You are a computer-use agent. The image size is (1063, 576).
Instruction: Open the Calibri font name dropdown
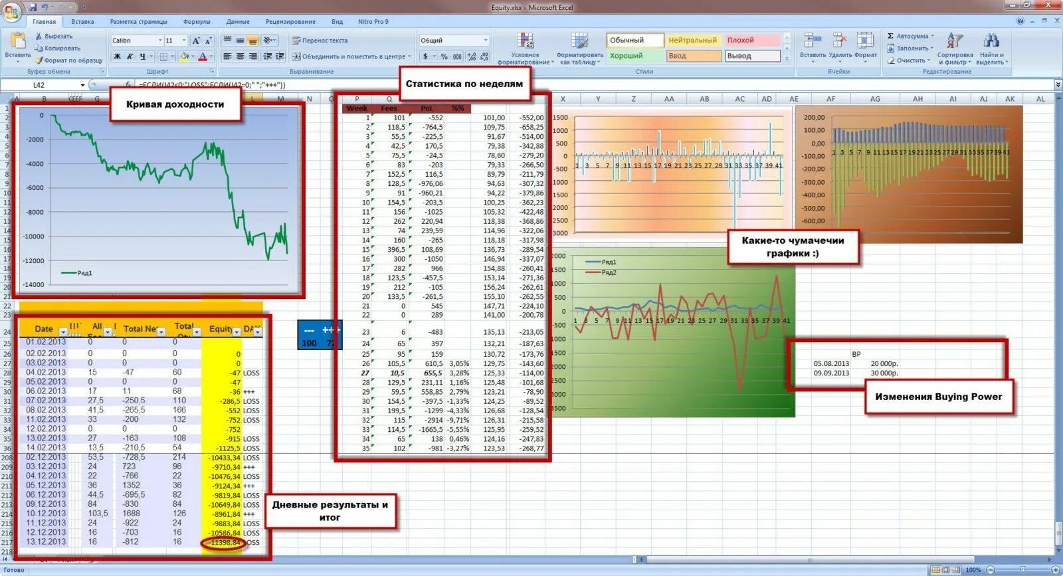159,41
